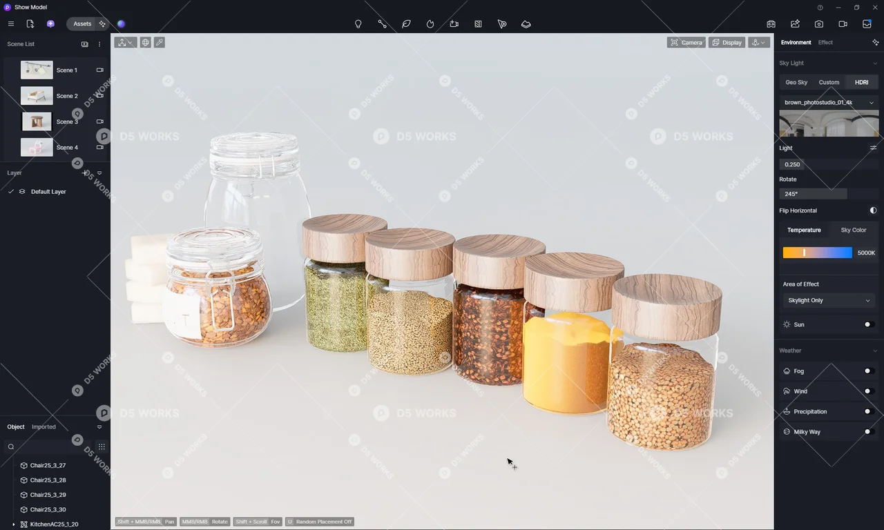Click the Camera button in viewport
This screenshot has width=884, height=530.
coord(686,43)
